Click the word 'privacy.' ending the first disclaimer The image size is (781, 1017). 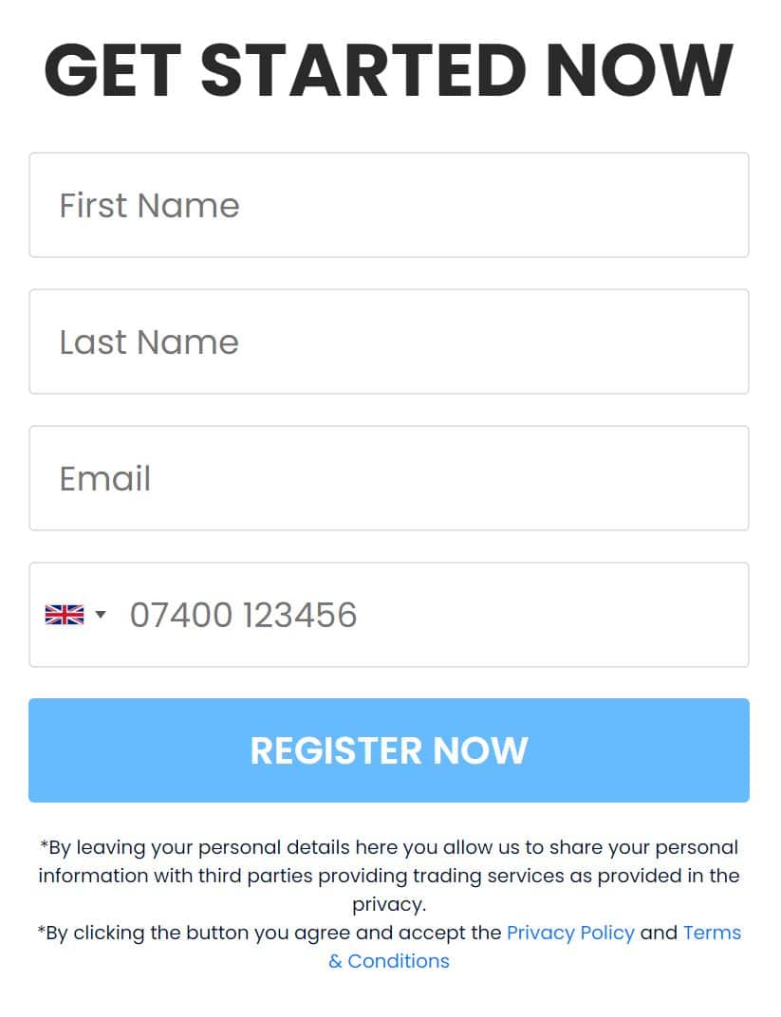click(389, 904)
